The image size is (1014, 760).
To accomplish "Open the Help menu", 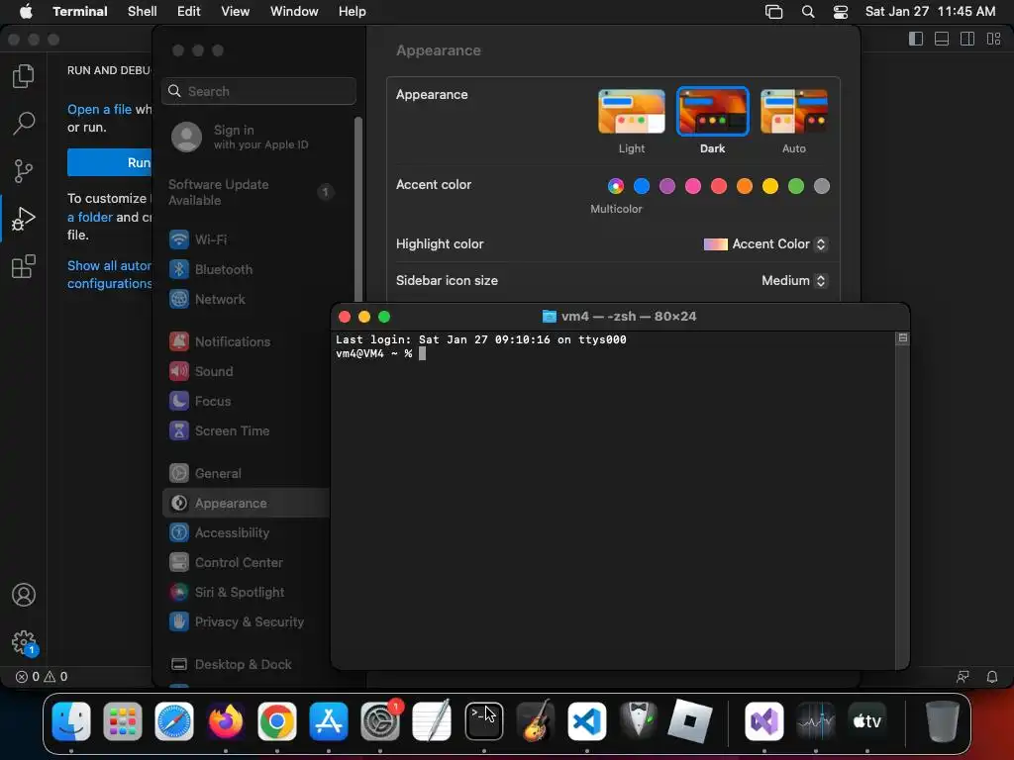I will click(353, 12).
